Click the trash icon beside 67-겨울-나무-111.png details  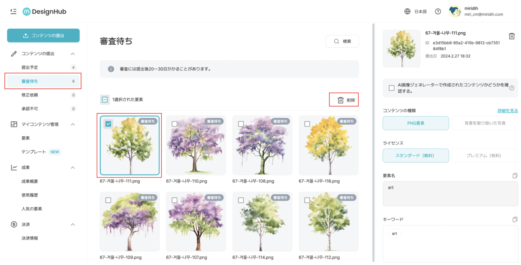(511, 36)
